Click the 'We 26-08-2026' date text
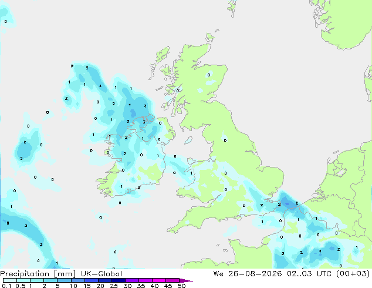This screenshot has width=372, height=288. [x=248, y=274]
